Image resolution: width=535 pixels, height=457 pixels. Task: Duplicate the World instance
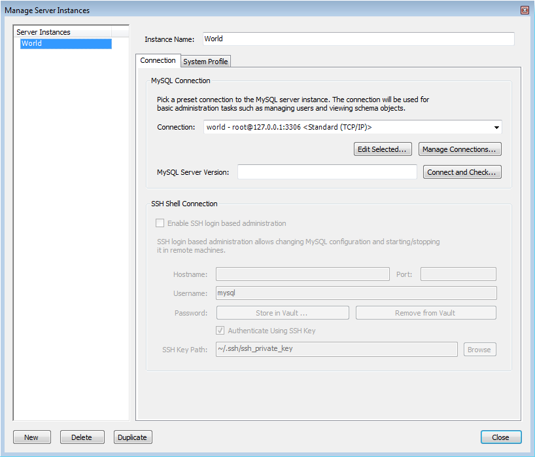132,437
